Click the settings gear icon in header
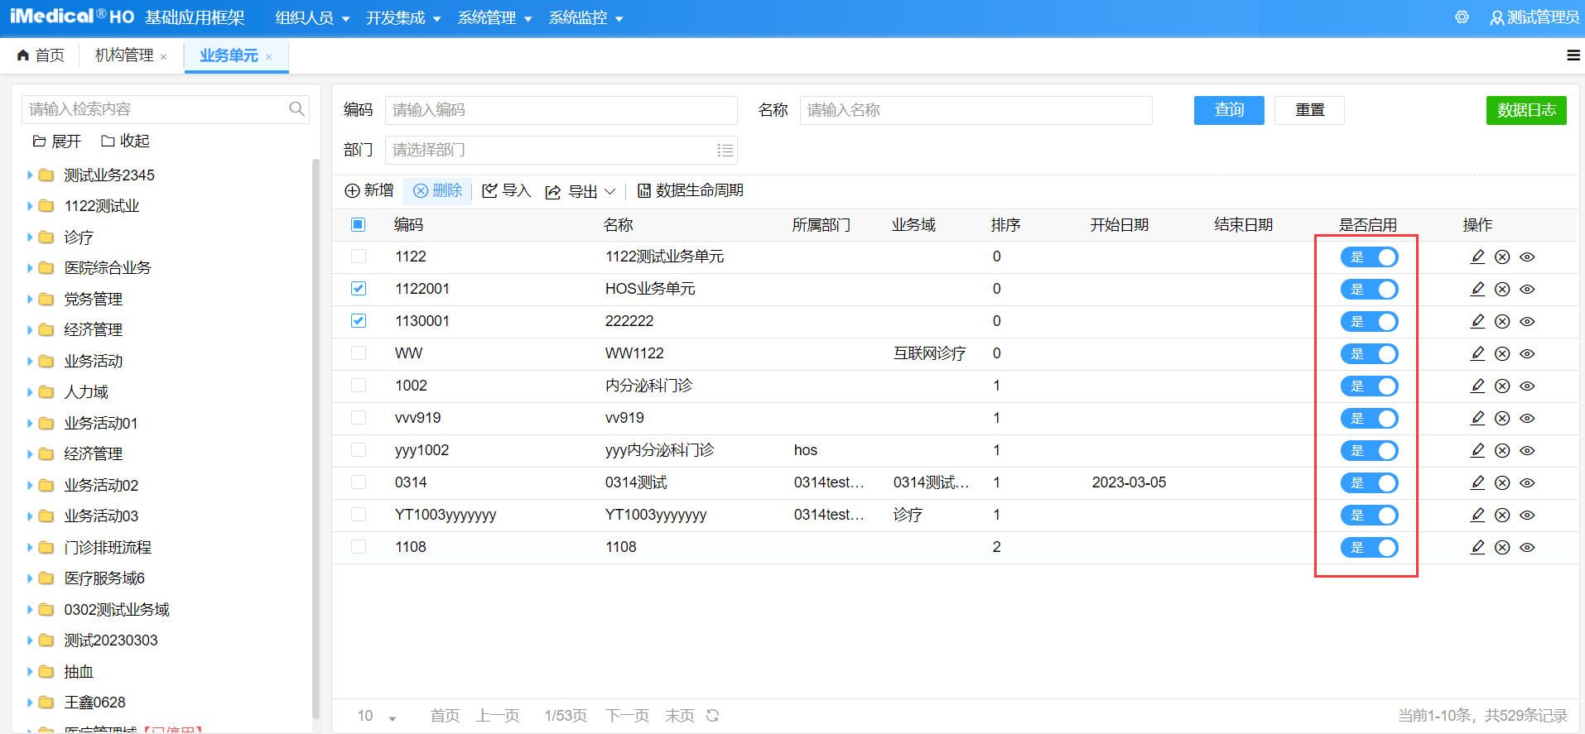Viewport: 1585px width, 734px height. tap(1462, 17)
